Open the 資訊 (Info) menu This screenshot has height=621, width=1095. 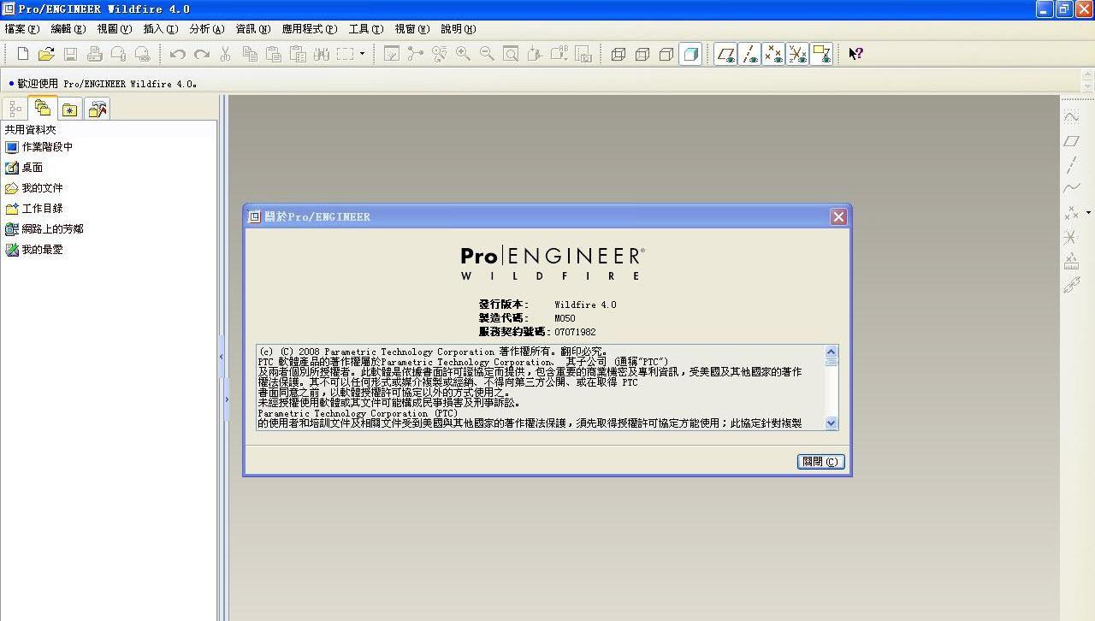click(252, 29)
